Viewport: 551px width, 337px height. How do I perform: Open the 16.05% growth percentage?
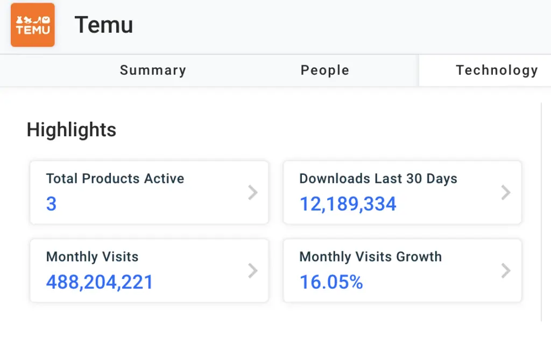tap(331, 282)
